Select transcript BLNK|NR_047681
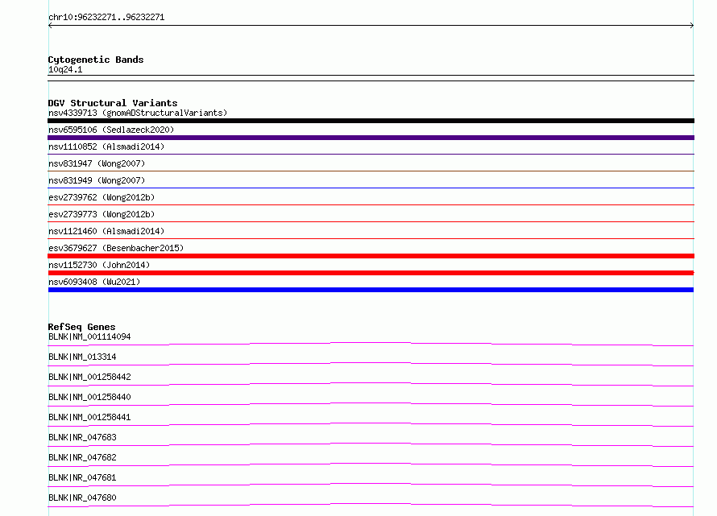717x516 pixels. pyautogui.click(x=82, y=477)
